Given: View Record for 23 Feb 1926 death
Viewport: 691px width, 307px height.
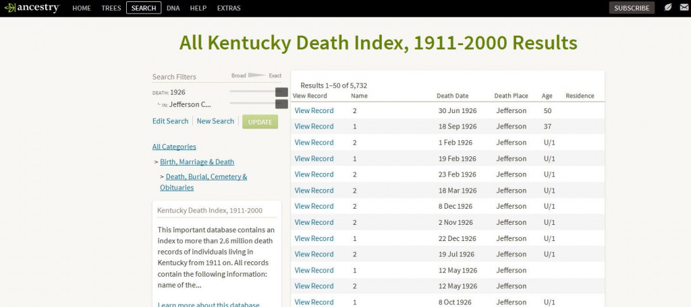Looking at the screenshot, I should pos(314,174).
